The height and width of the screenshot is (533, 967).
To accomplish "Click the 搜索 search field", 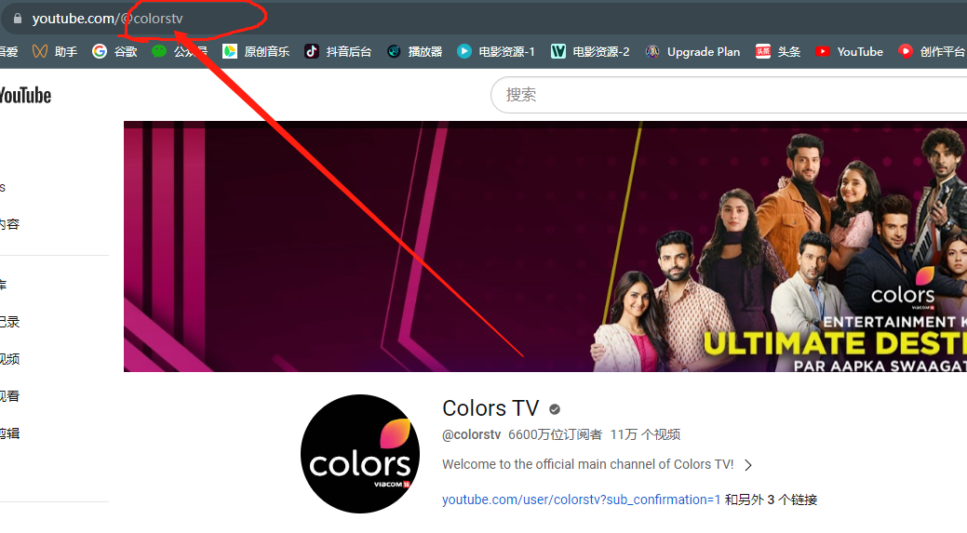I will pos(729,95).
